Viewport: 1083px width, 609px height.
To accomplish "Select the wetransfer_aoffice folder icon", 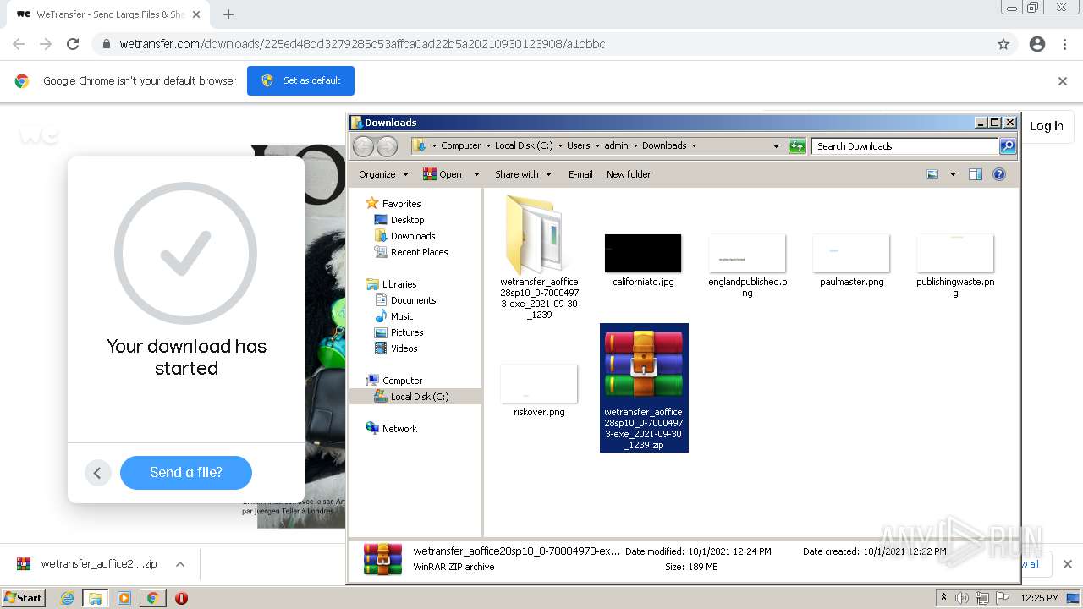I will tap(539, 235).
